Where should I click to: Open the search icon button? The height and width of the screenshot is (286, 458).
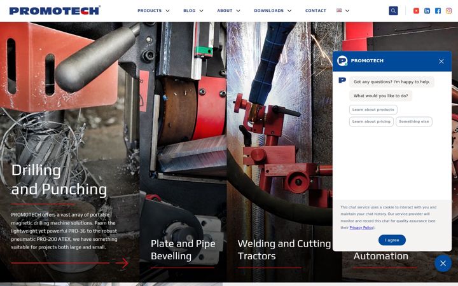tap(393, 11)
